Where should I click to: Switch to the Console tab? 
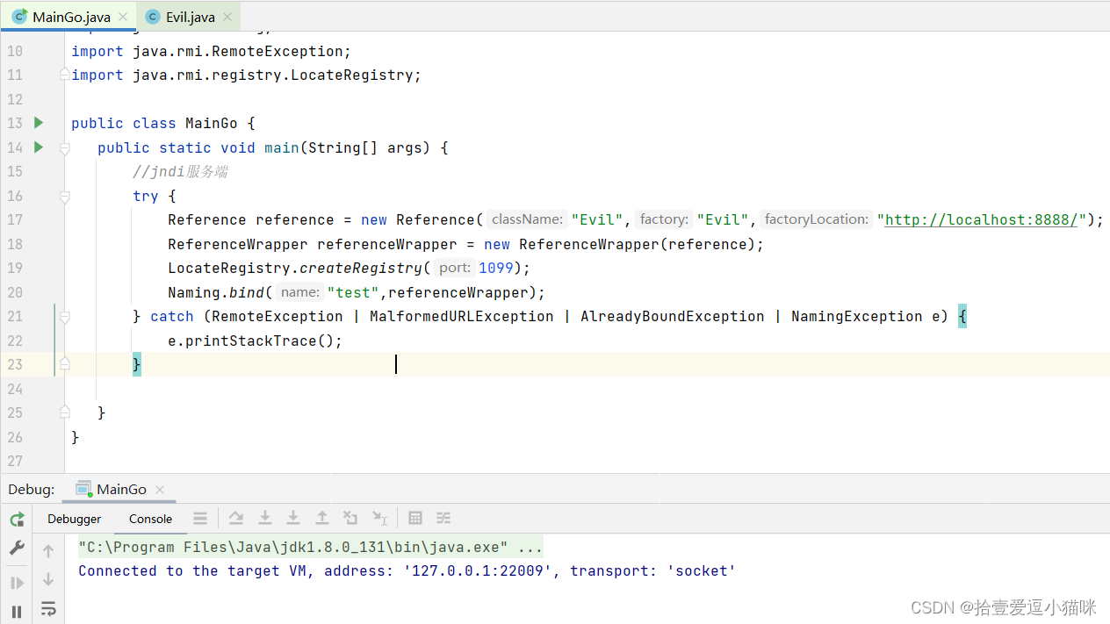click(x=150, y=519)
